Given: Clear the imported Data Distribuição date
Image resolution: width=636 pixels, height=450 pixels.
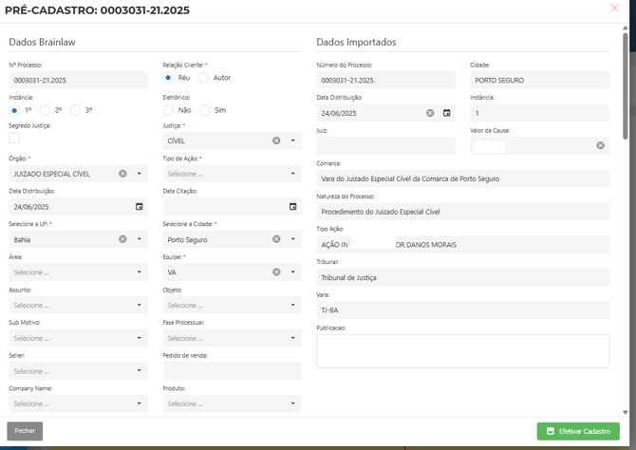Looking at the screenshot, I should [x=430, y=113].
